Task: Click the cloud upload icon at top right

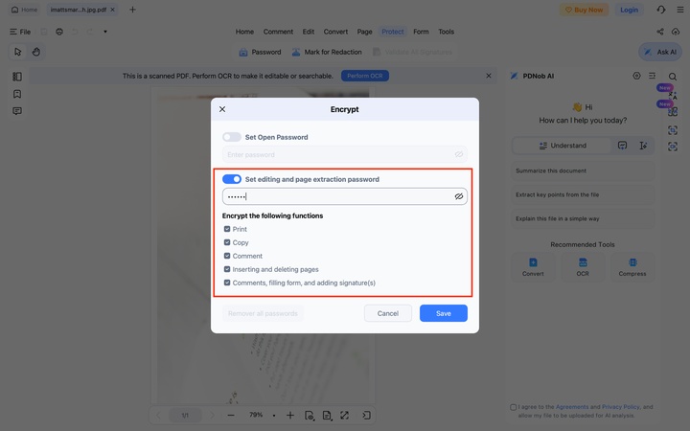Action: pos(676,32)
